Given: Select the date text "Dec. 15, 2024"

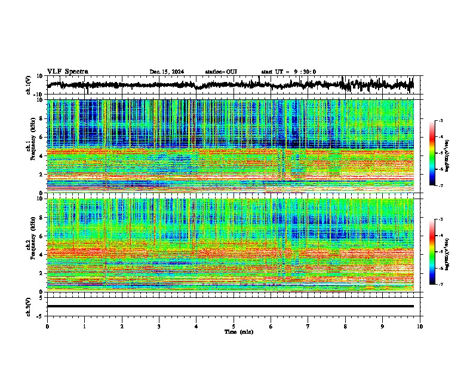Looking at the screenshot, I should coord(167,72).
